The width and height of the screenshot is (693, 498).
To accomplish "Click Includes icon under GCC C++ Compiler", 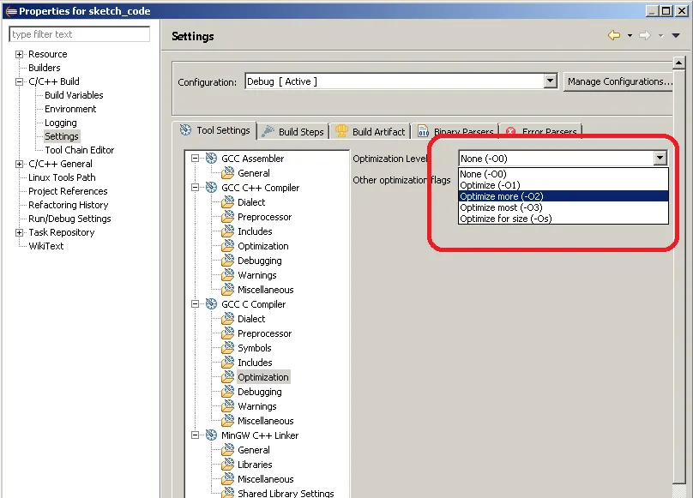I will pos(227,231).
